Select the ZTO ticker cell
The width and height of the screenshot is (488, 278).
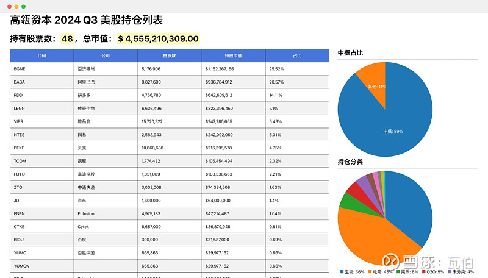41,188
